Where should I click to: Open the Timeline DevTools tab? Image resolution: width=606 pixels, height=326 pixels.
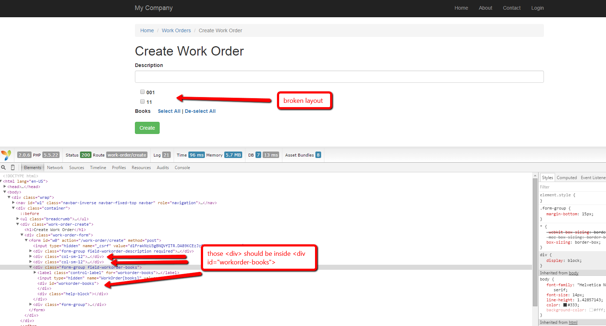tap(98, 168)
